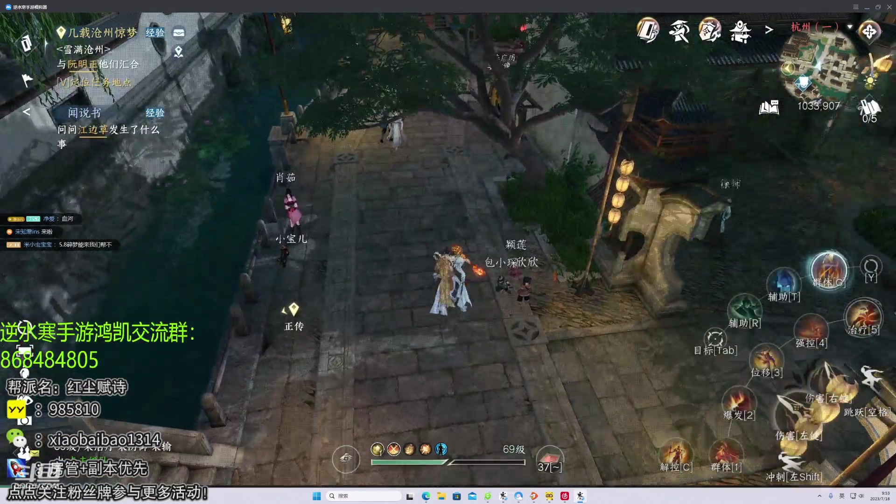The width and height of the screenshot is (896, 504).
Task: Open the swordsman character icon
Action: pyautogui.click(x=679, y=31)
